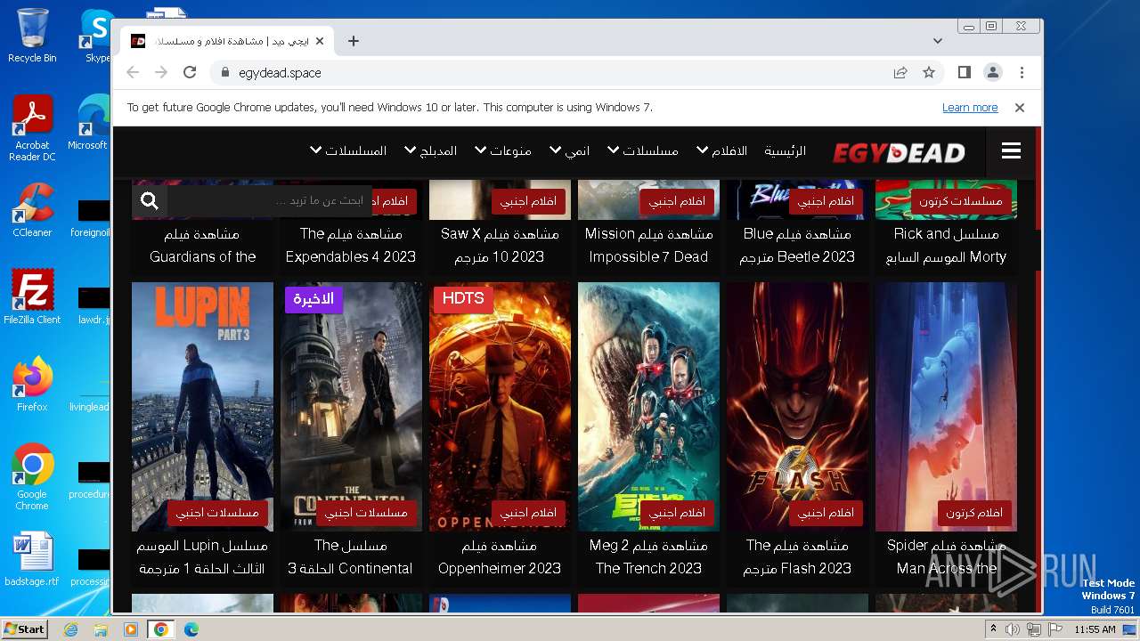Open Saw X 2023 title link
This screenshot has height=641, width=1140.
(x=500, y=246)
